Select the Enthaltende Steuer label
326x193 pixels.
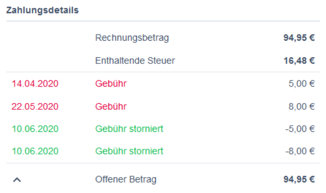pos(135,60)
